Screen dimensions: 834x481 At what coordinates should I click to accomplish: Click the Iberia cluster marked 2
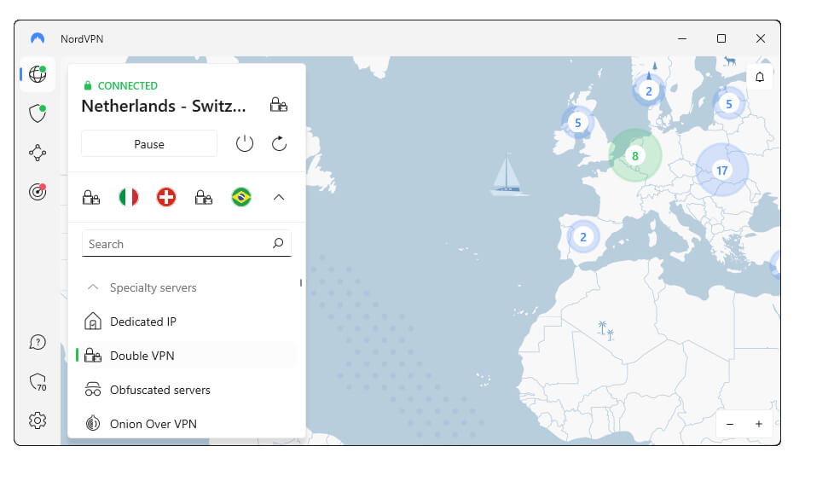[583, 237]
